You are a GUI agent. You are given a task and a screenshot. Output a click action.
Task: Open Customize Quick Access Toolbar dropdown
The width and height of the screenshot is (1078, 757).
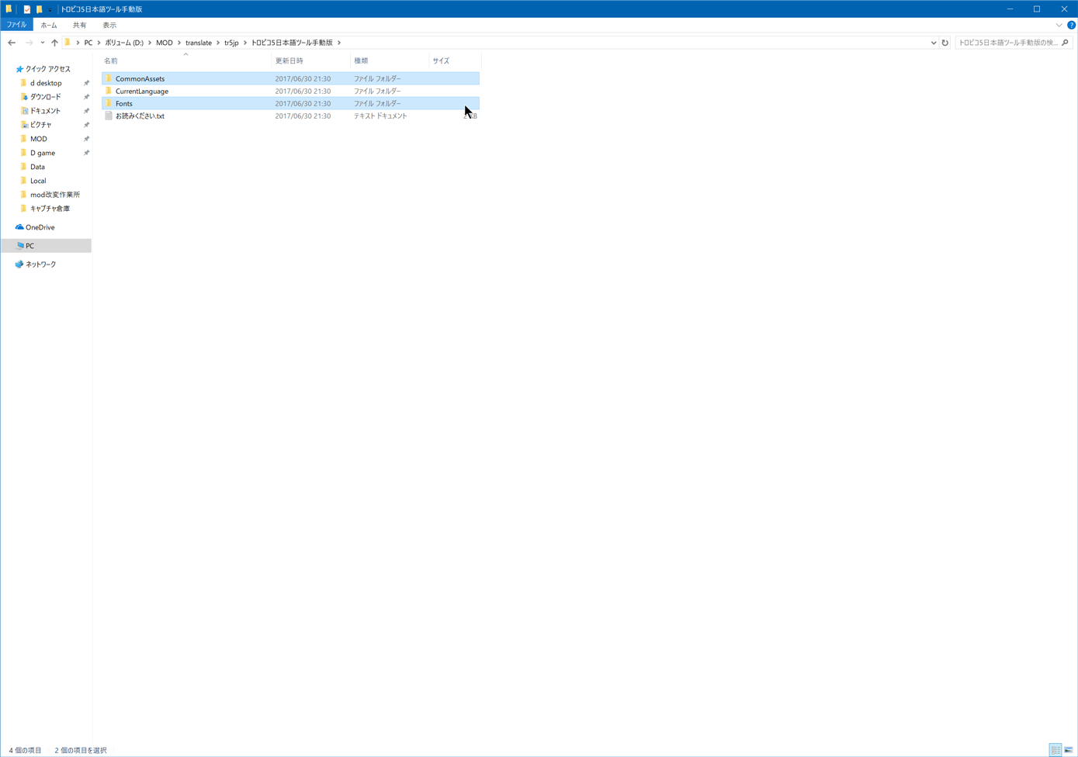click(x=50, y=9)
